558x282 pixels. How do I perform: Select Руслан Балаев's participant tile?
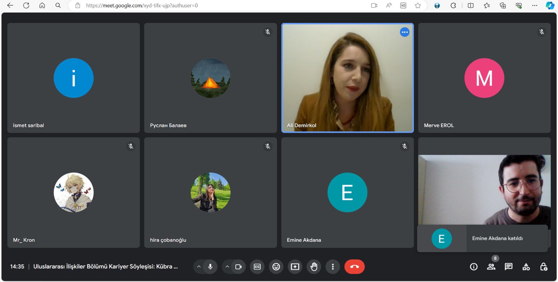click(x=210, y=78)
